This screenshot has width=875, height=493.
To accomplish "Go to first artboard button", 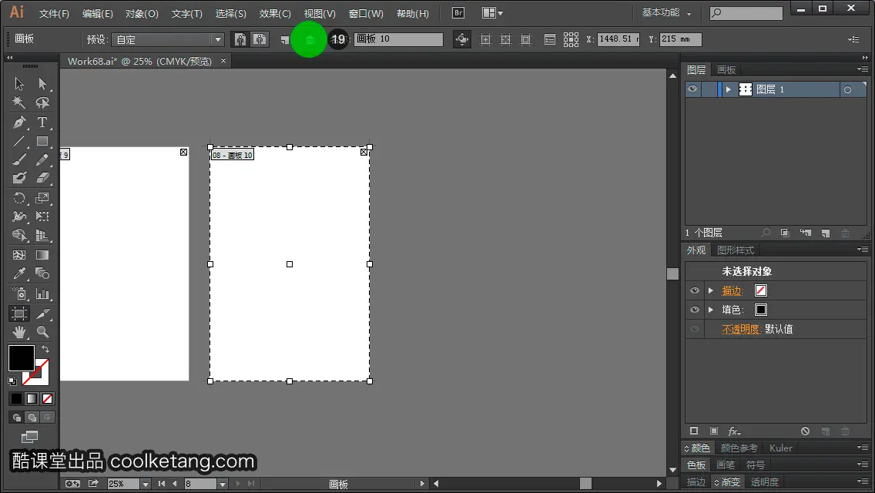I will click(161, 484).
